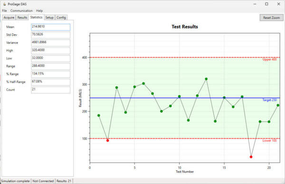The height and width of the screenshot is (184, 285).
Task: Click the green data point at test 1
Action: pos(99,115)
